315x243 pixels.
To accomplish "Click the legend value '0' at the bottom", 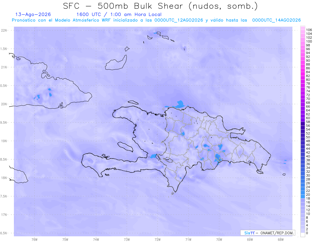I will (x=307, y=233).
